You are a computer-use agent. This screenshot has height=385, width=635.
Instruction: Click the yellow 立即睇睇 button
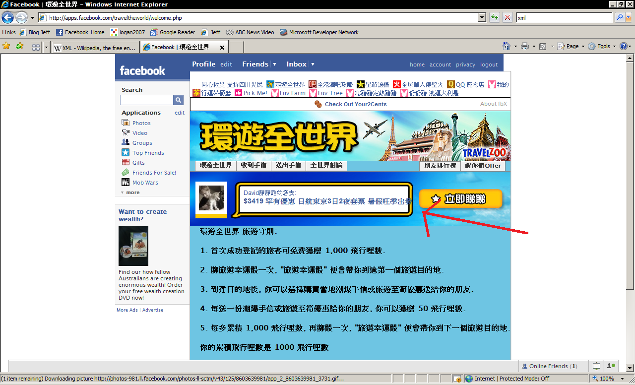[461, 199]
